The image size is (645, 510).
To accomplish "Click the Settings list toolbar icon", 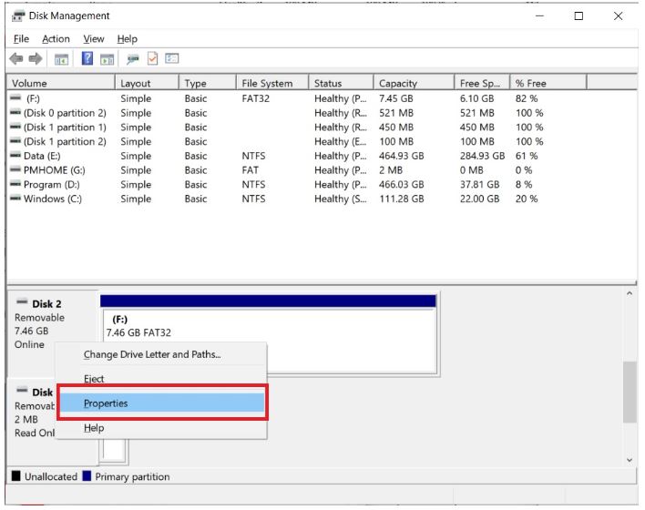I will pos(170,59).
